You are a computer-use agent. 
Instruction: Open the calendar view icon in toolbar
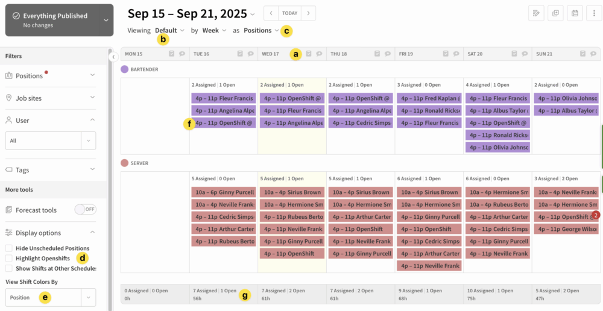click(575, 13)
